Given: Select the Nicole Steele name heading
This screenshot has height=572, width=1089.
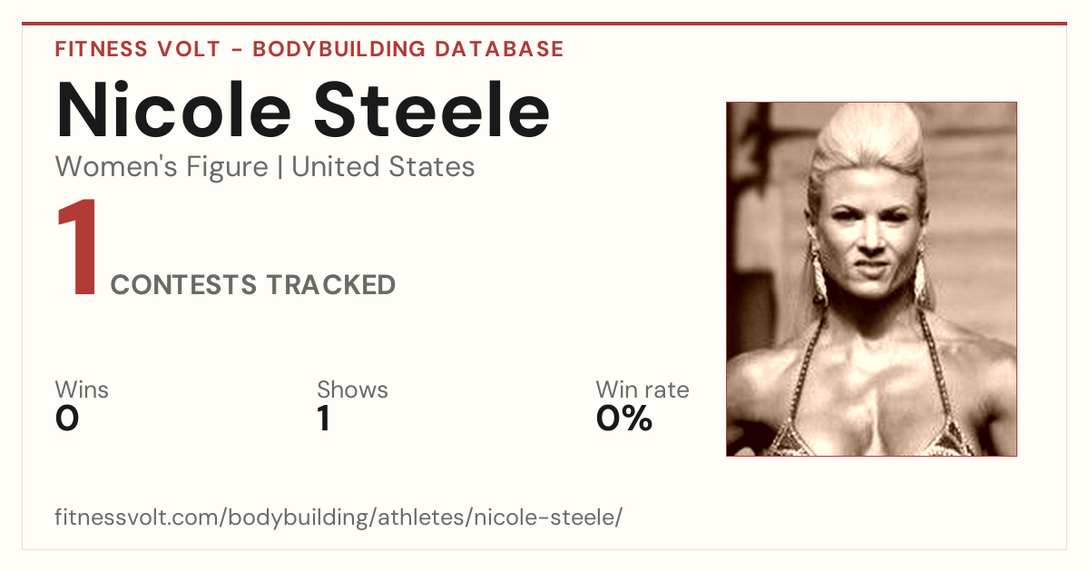Looking at the screenshot, I should click(303, 111).
